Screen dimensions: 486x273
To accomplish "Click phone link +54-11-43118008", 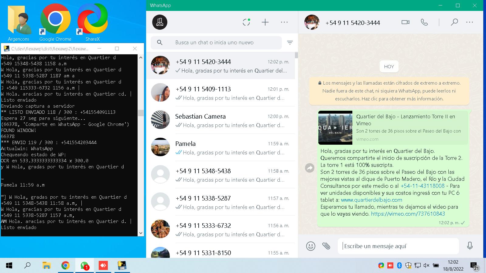I will click(x=423, y=186).
